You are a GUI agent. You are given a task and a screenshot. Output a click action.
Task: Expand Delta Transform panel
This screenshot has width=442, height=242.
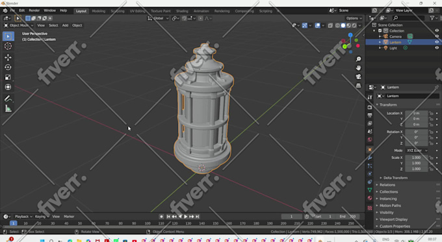click(x=395, y=178)
